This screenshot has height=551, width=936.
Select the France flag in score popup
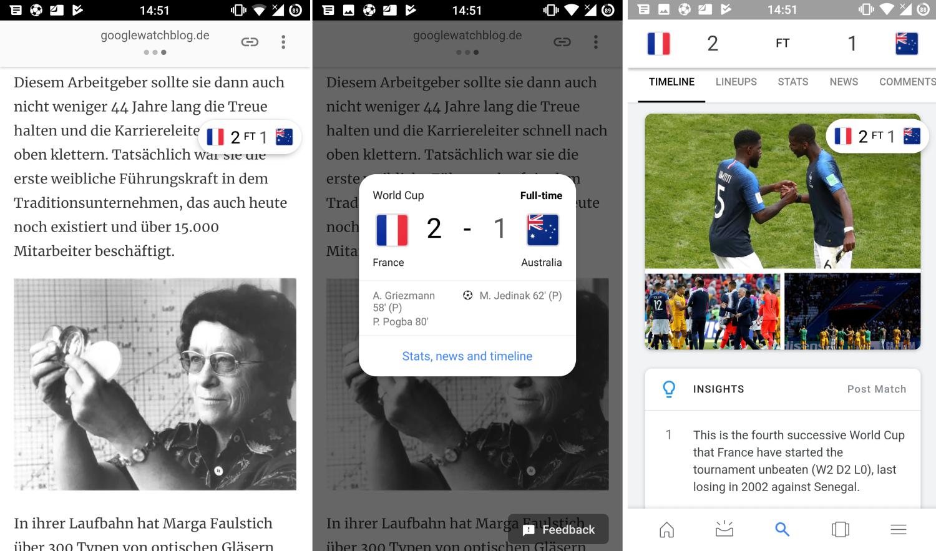(392, 230)
